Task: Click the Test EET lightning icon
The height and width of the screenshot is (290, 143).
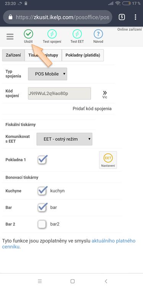Action: point(77,34)
